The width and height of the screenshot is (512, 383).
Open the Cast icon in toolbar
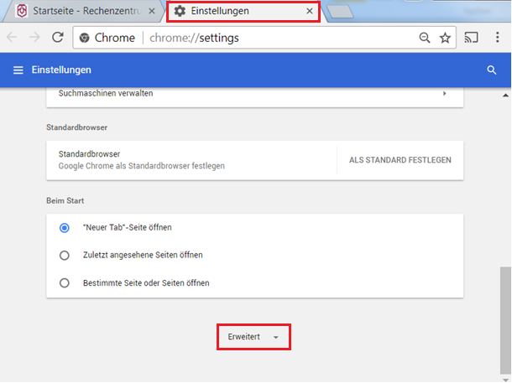point(473,38)
